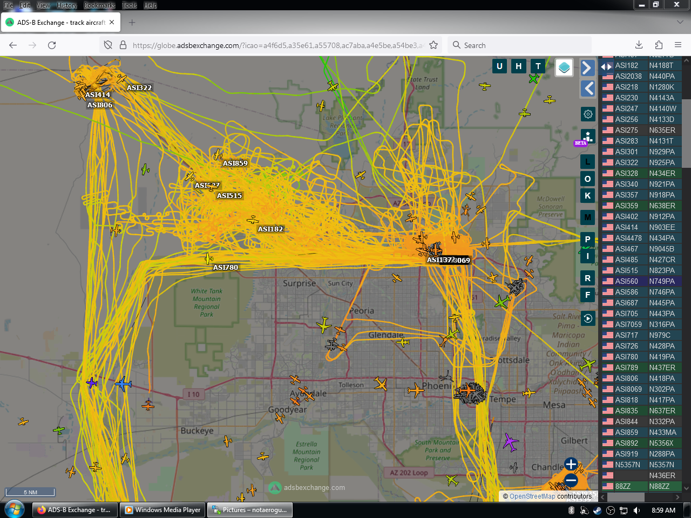Open a new browser tab

tap(132, 23)
